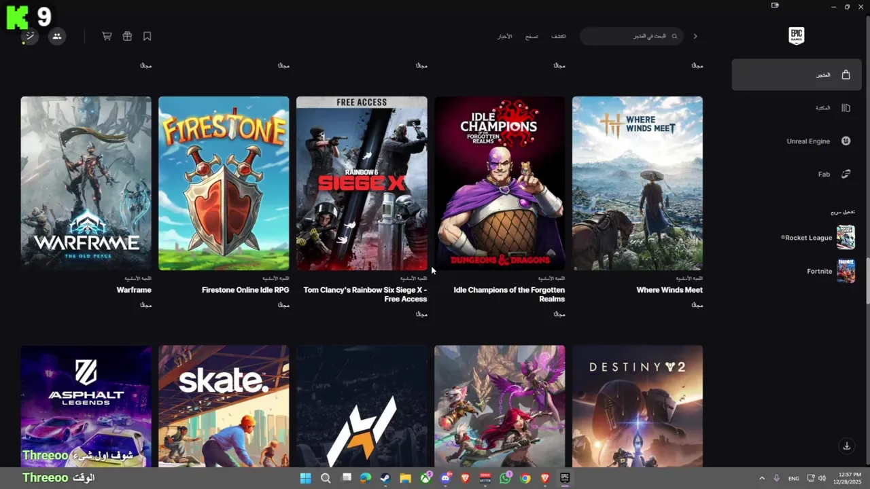Open Steam from the taskbar
Viewport: 870px width, 489px height.
coord(385,478)
